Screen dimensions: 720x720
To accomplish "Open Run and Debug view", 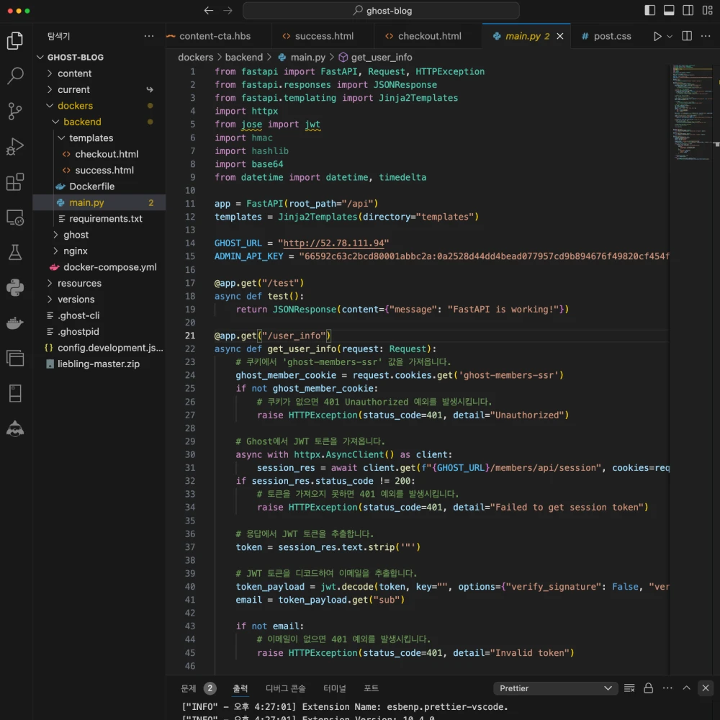I will tap(15, 146).
